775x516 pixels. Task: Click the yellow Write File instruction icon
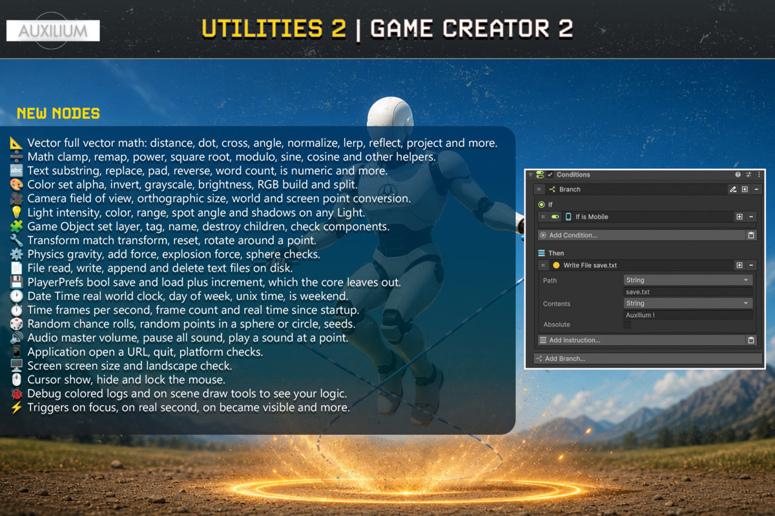(x=556, y=265)
